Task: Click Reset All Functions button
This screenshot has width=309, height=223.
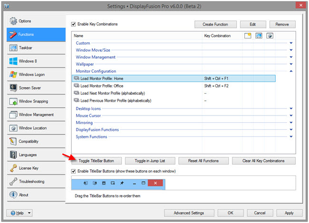Action: (x=203, y=161)
